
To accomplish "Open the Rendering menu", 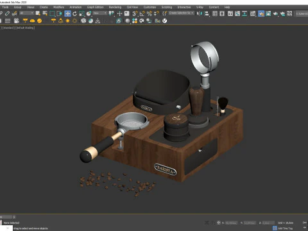I will [x=115, y=7].
